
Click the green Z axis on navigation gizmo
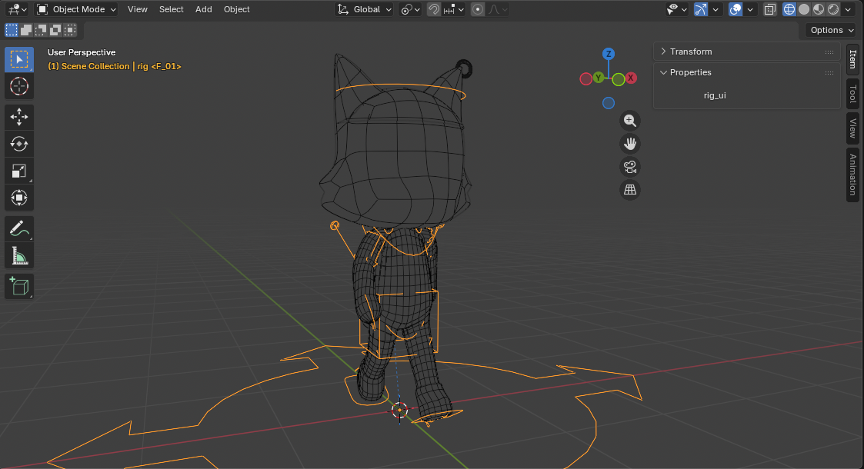pos(609,54)
